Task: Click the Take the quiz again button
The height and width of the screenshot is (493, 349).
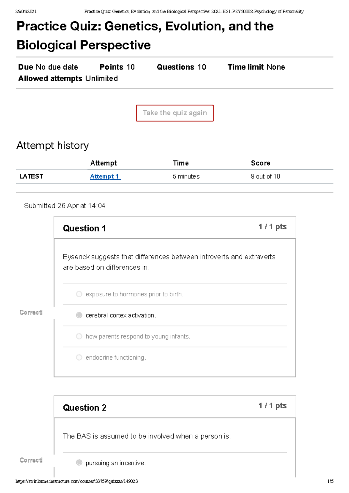Action: [175, 113]
